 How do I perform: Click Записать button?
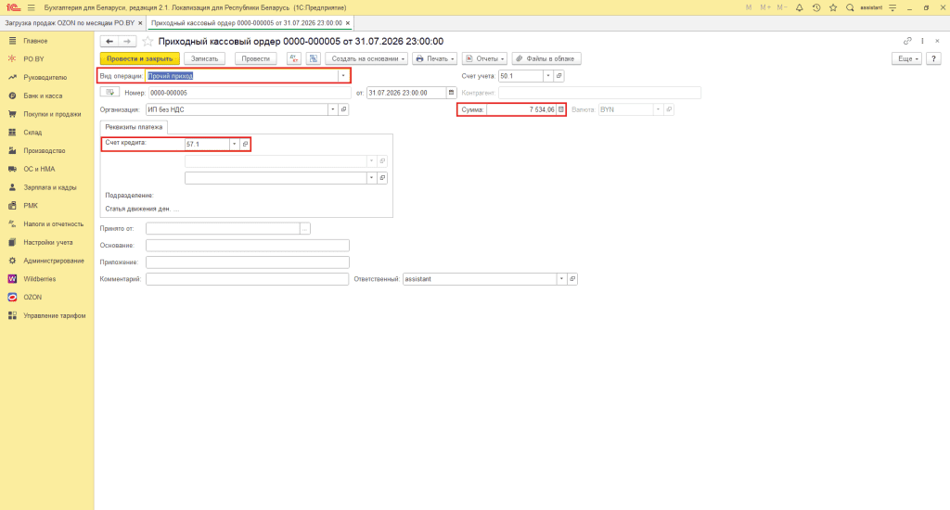click(x=204, y=58)
